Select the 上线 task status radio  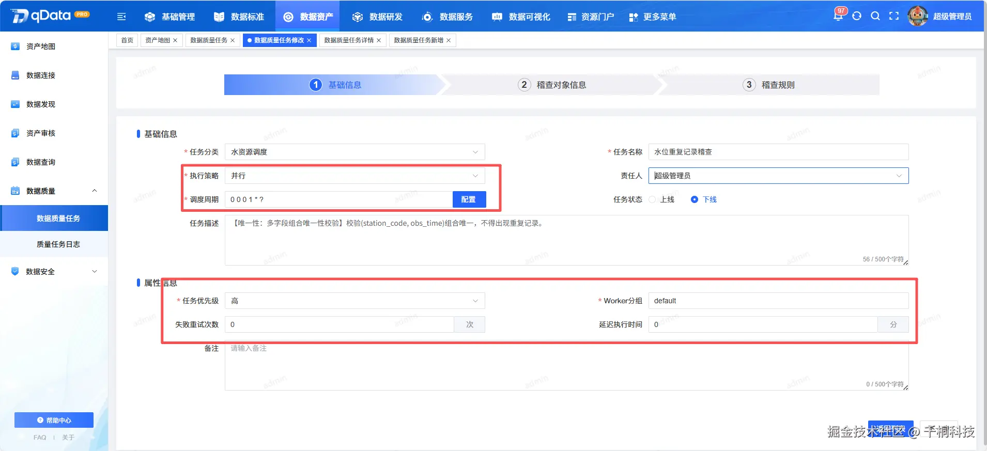point(652,199)
